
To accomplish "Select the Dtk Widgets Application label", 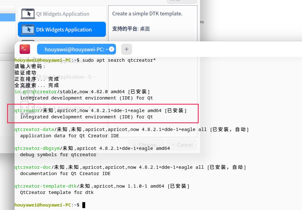I will [64, 30].
